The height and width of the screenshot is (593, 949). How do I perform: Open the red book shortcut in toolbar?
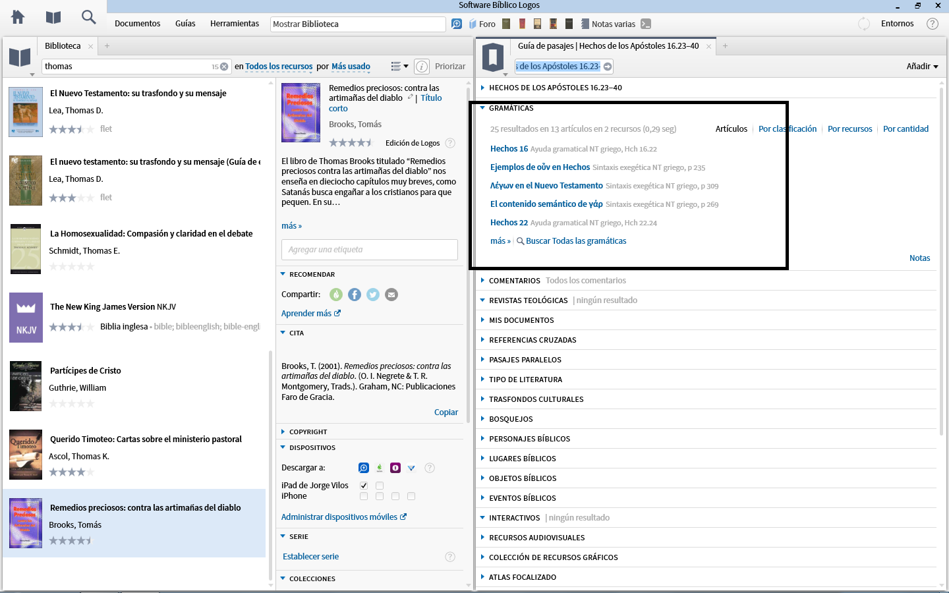pos(522,24)
